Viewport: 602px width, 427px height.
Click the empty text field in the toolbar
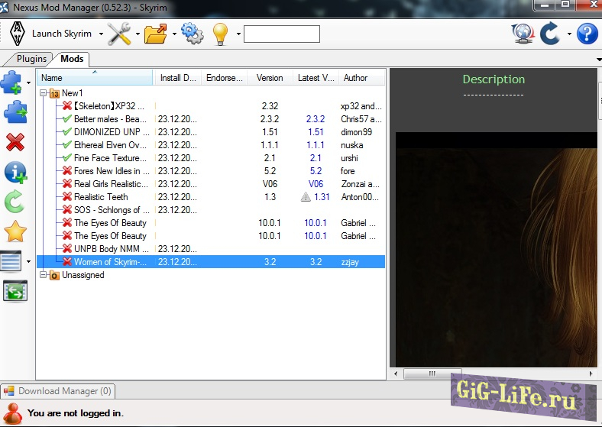pos(281,34)
